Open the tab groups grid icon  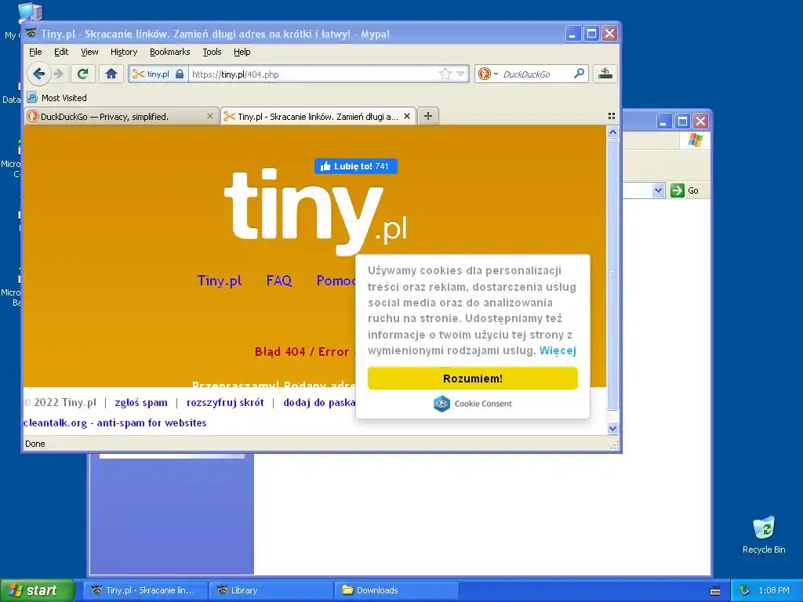tap(612, 116)
